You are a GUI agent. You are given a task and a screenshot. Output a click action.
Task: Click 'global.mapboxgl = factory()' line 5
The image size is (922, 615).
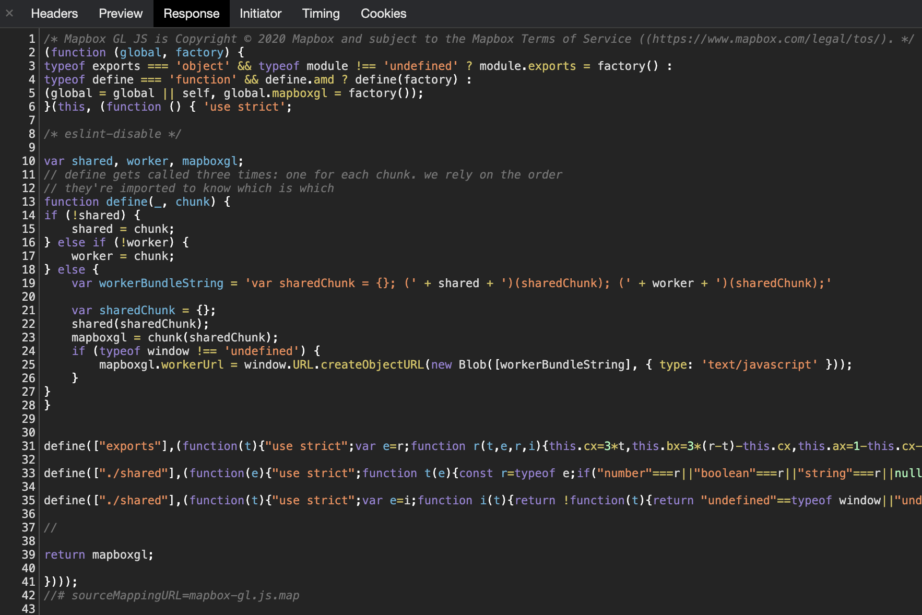click(233, 93)
